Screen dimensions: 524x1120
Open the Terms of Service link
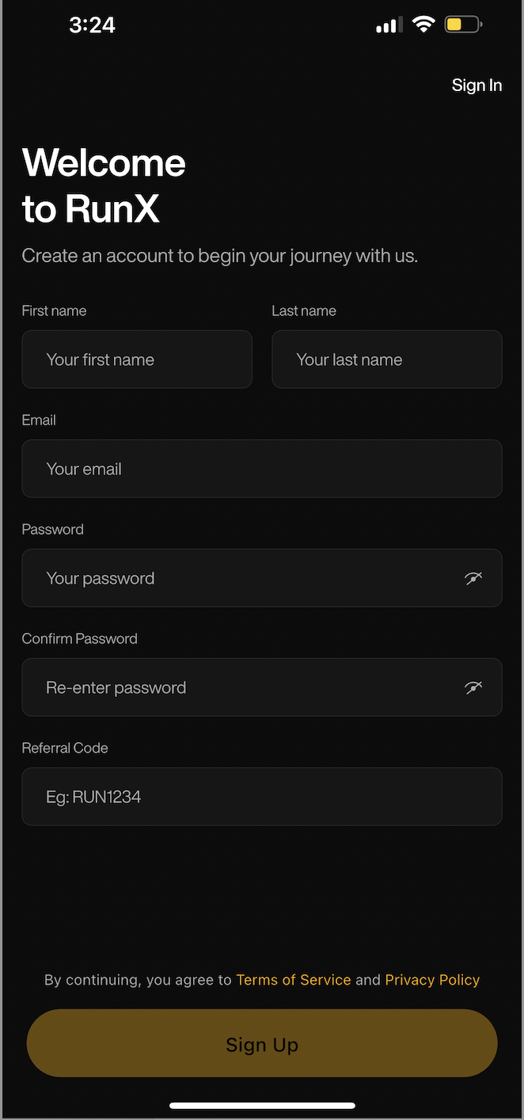click(293, 980)
